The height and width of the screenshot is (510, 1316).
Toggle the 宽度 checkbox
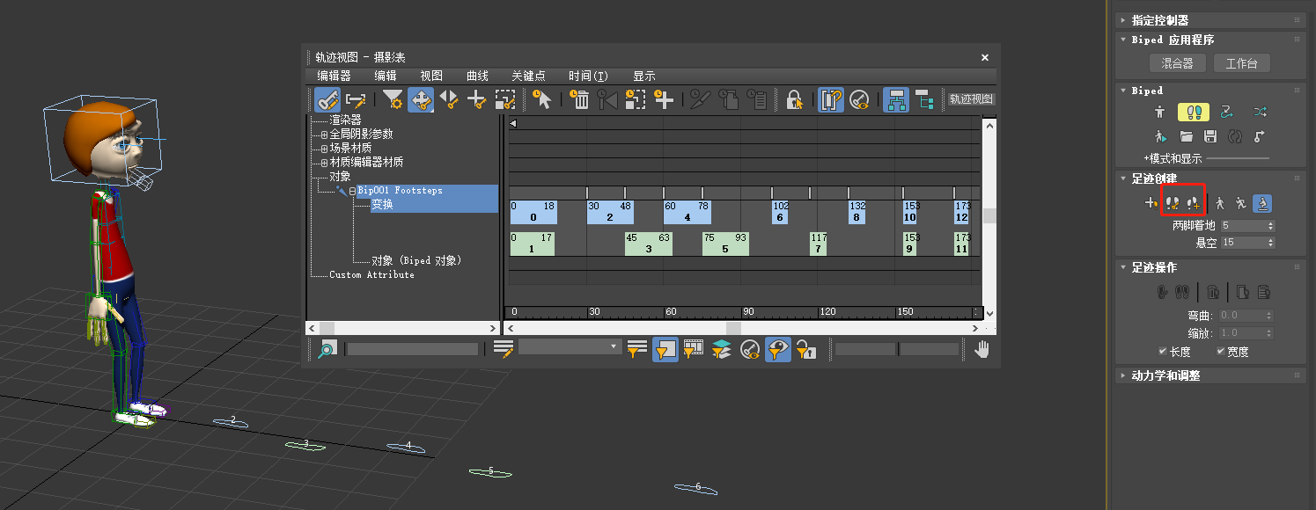1221,352
